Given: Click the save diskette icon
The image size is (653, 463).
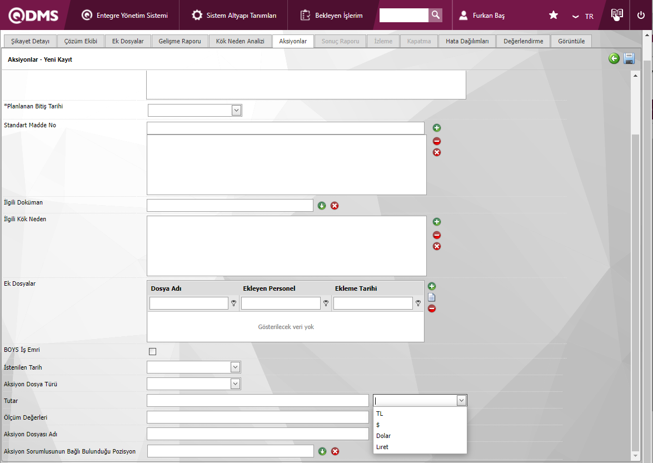Looking at the screenshot, I should click(629, 59).
